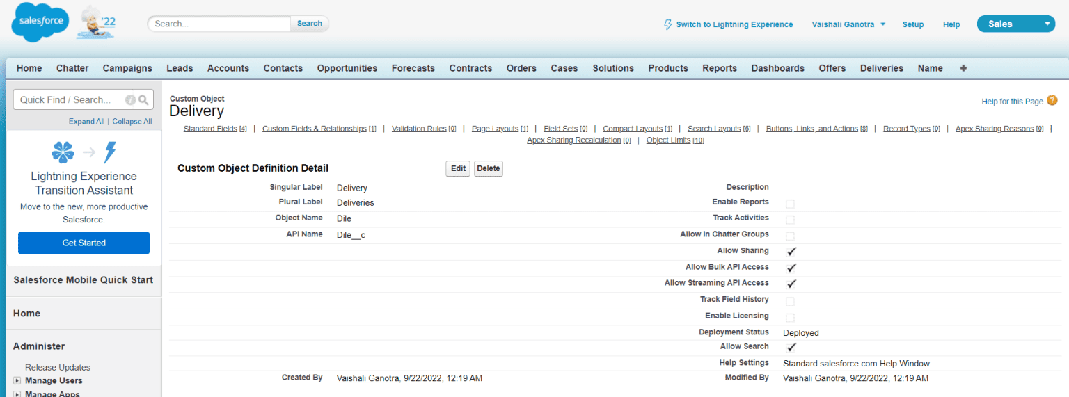This screenshot has width=1069, height=397.
Task: Click the Release Updates sidebar item
Action: point(58,367)
